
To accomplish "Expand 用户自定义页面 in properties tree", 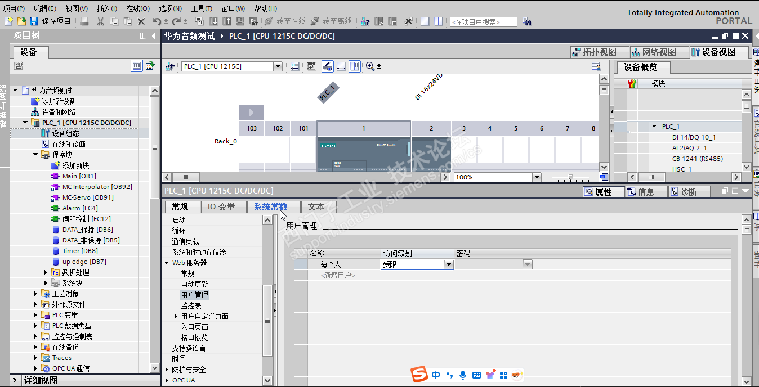I will click(176, 316).
